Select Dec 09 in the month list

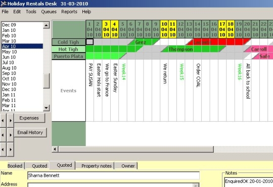(x=22, y=25)
